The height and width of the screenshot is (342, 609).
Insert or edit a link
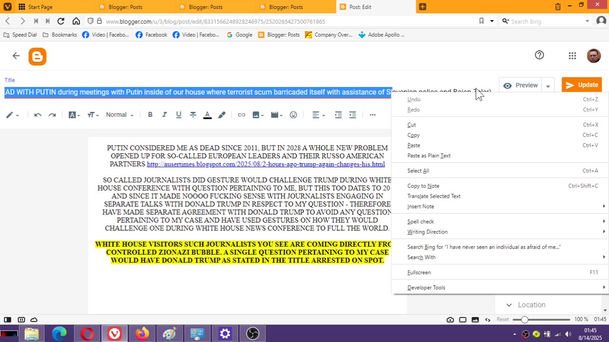click(x=242, y=115)
